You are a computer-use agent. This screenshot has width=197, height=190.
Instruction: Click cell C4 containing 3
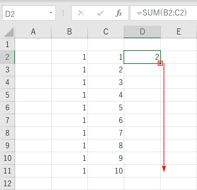(x=106, y=82)
